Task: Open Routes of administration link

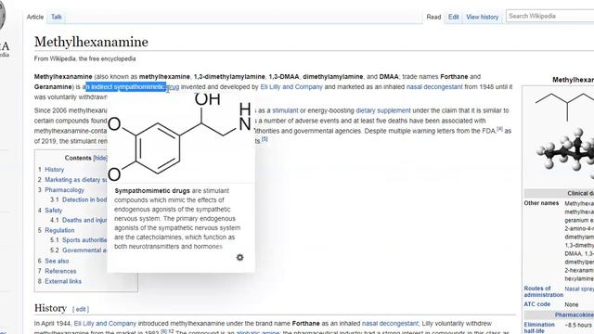Action: click(543, 291)
